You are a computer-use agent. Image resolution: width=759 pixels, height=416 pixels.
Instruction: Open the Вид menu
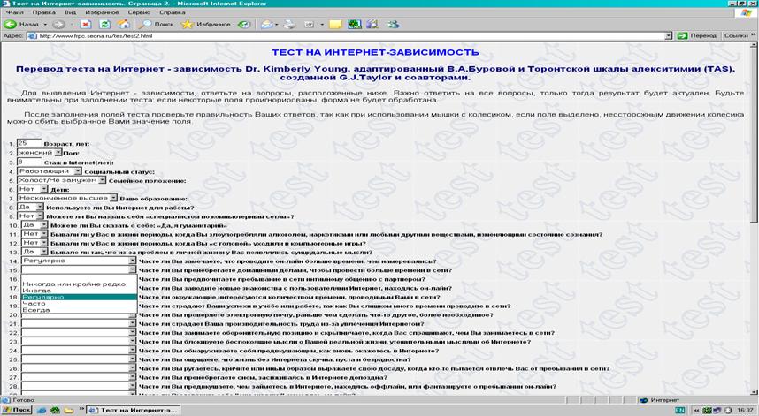tap(70, 12)
